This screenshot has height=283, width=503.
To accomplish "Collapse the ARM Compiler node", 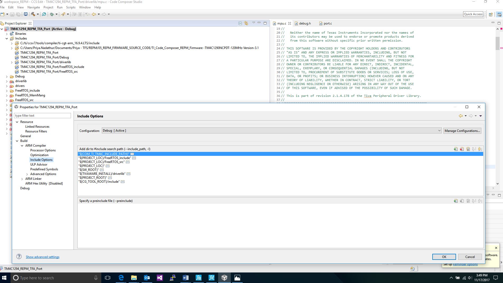I will pyautogui.click(x=22, y=146).
